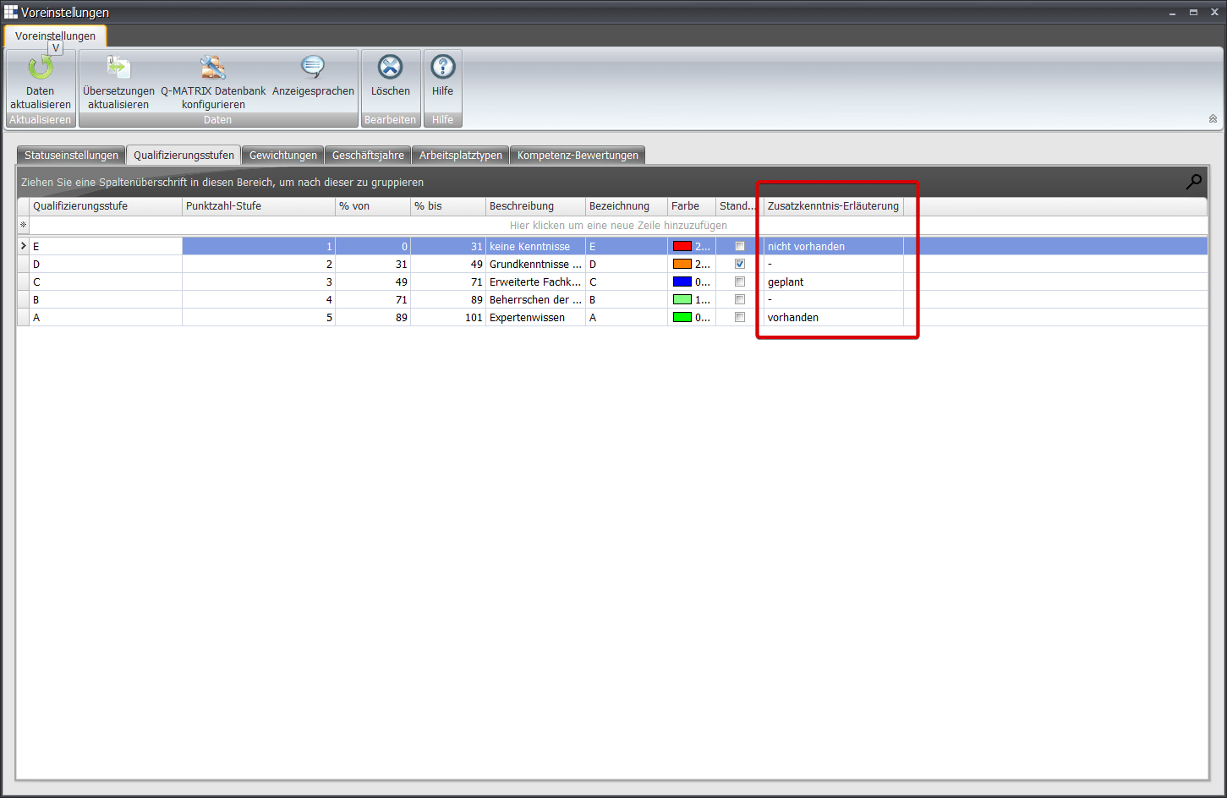The height and width of the screenshot is (798, 1227).
Task: Open the Kompetenz-Bewertungen tab
Action: pyautogui.click(x=578, y=156)
